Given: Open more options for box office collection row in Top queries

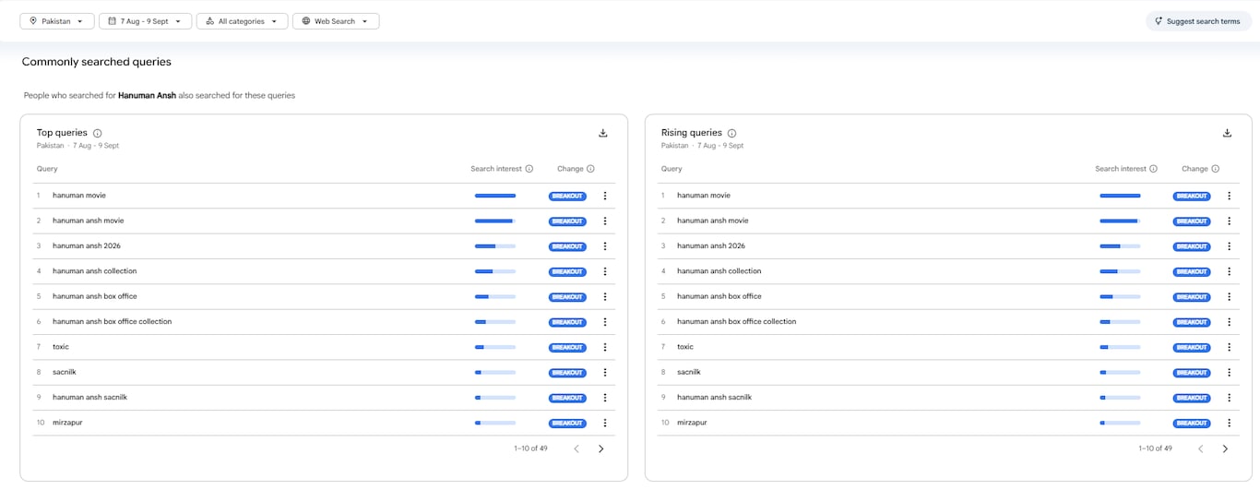Looking at the screenshot, I should pos(605,322).
